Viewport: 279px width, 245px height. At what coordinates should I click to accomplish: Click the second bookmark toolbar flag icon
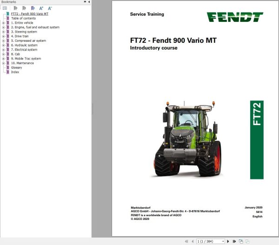(x=24, y=8)
